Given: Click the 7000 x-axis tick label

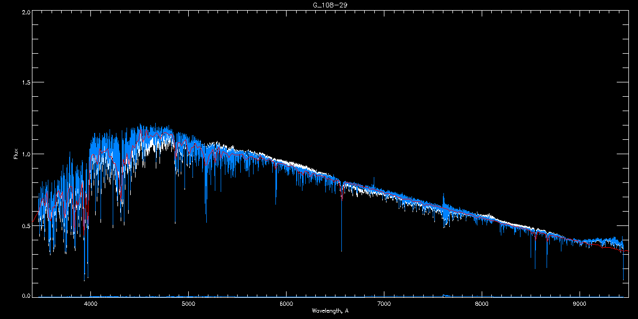Looking at the screenshot, I should 384,304.
